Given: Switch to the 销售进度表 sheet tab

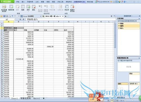Looking at the screenshot, I should tap(26, 98).
